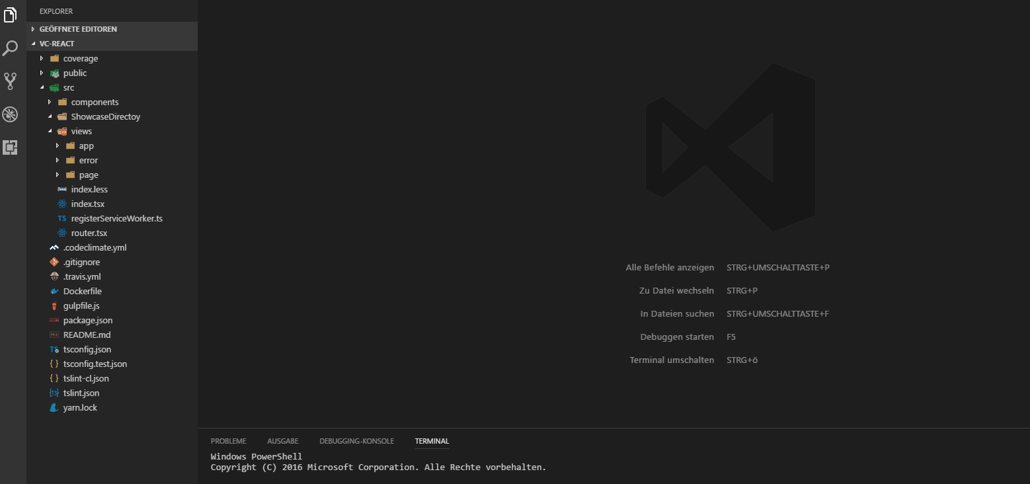Click the yarn icon beside yarn.lock
The height and width of the screenshot is (484, 1030).
tap(54, 407)
